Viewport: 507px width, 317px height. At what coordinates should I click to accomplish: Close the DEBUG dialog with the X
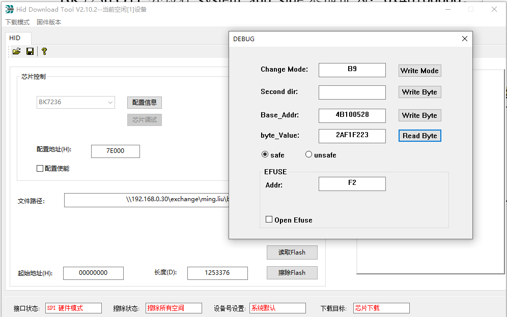(x=464, y=39)
